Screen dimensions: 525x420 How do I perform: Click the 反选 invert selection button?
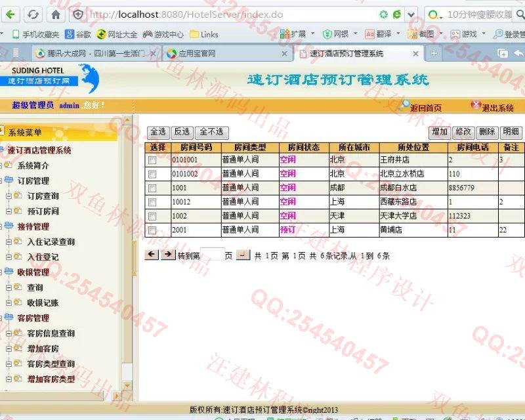[182, 132]
